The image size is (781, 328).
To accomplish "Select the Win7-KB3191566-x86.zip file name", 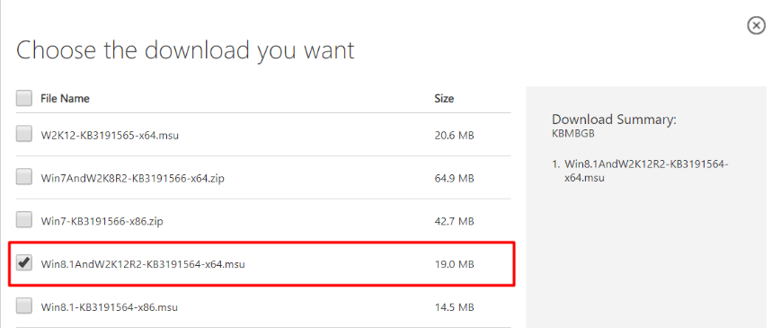I will (102, 221).
